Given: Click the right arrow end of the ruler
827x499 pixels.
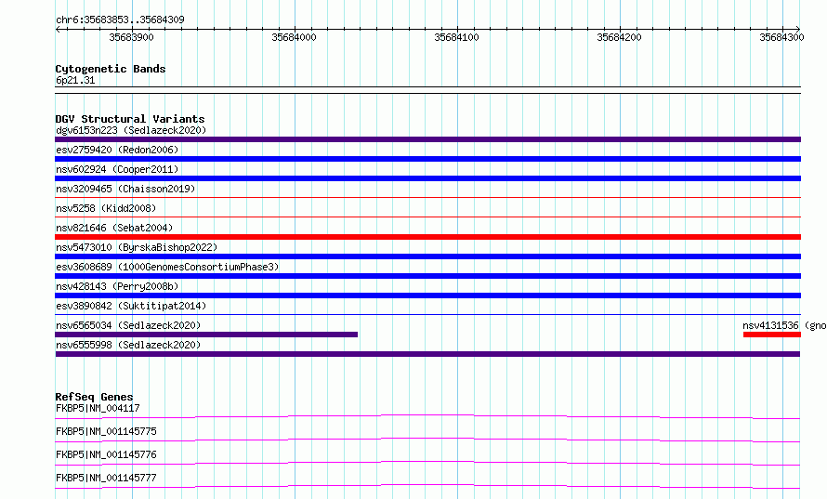Looking at the screenshot, I should pyautogui.click(x=798, y=29).
